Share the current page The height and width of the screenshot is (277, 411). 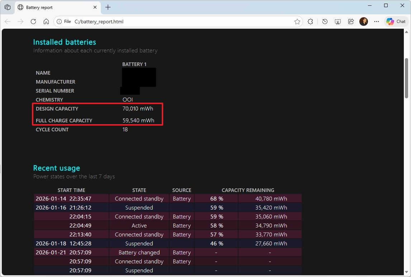351,22
